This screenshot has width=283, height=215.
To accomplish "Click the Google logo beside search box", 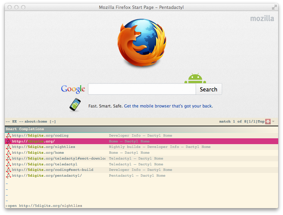I will [x=73, y=89].
